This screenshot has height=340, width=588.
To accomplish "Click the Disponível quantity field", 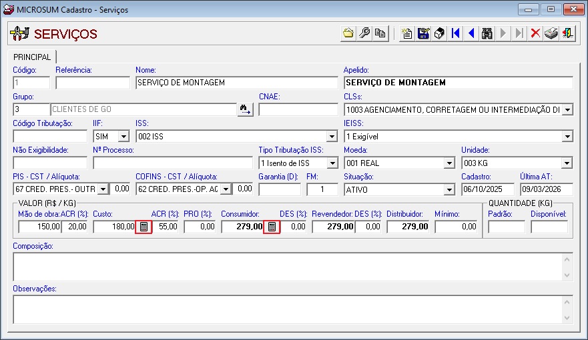I will (549, 227).
